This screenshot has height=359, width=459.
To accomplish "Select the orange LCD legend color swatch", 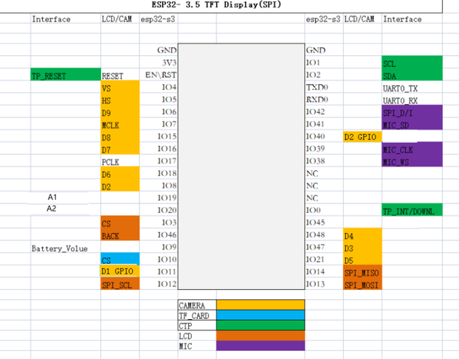I will [260, 335].
